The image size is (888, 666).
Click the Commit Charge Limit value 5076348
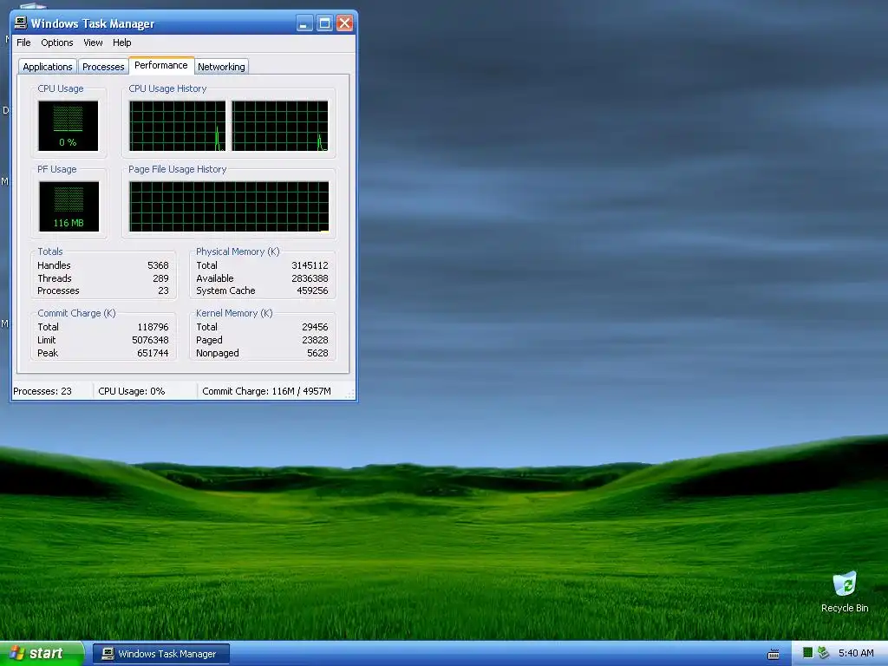click(x=150, y=340)
